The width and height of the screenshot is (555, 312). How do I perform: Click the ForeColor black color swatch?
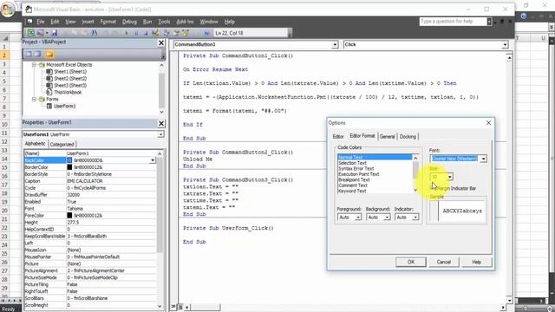pyautogui.click(x=69, y=216)
